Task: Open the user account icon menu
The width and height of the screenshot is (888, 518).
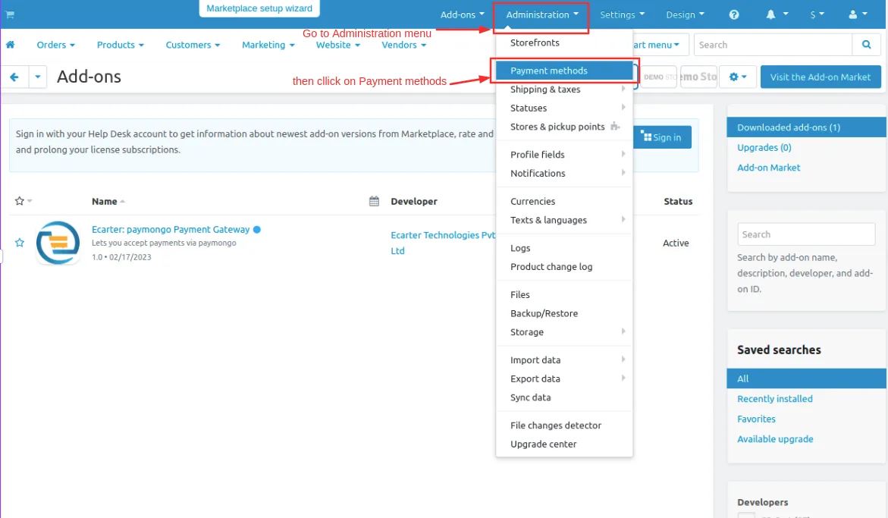Action: [x=858, y=14]
